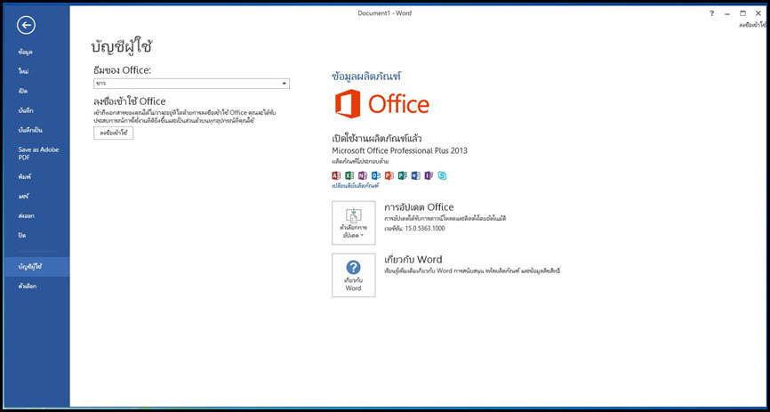
Task: Open About Word (เกี่ยวกับ Word) button
Action: (354, 275)
